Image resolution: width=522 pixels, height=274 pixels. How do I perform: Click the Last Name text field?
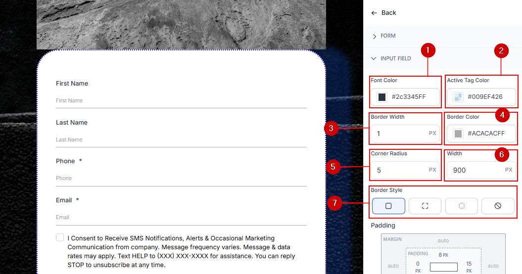(181, 139)
